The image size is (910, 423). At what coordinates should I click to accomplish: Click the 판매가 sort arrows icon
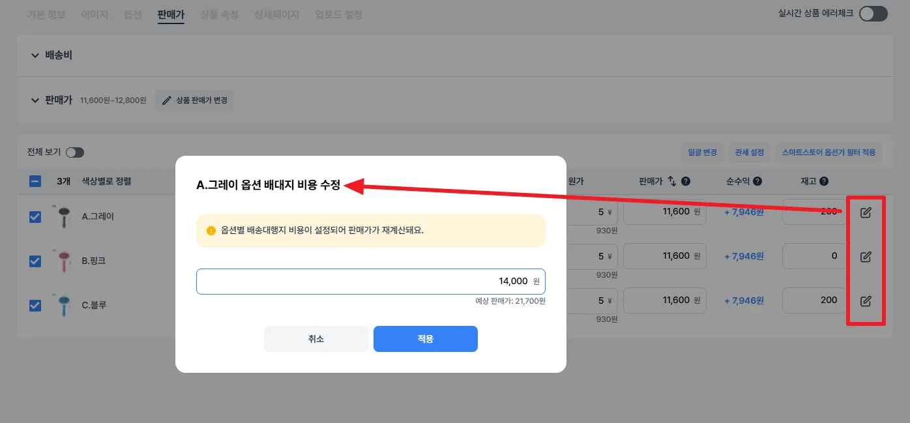tap(672, 181)
